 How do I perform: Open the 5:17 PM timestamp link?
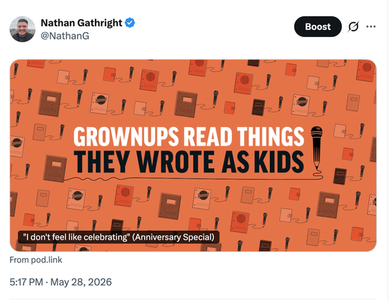pos(26,282)
